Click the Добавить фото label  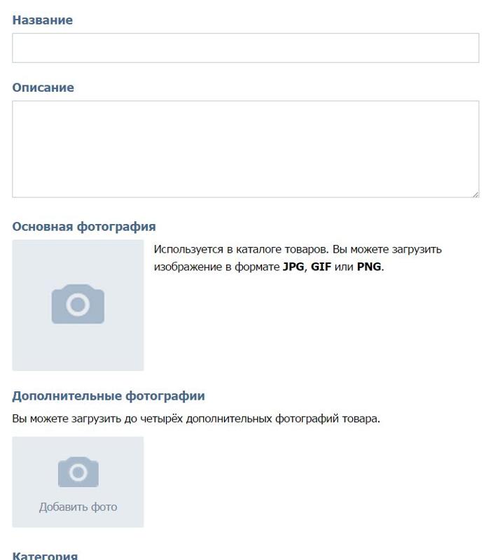(78, 507)
